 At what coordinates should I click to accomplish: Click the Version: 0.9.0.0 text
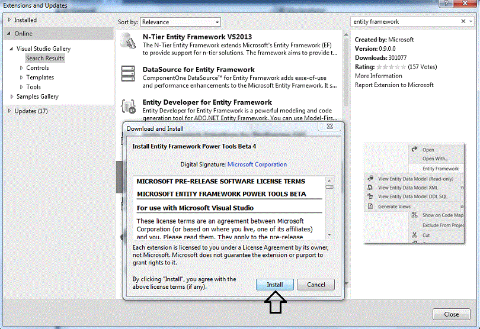click(375, 49)
